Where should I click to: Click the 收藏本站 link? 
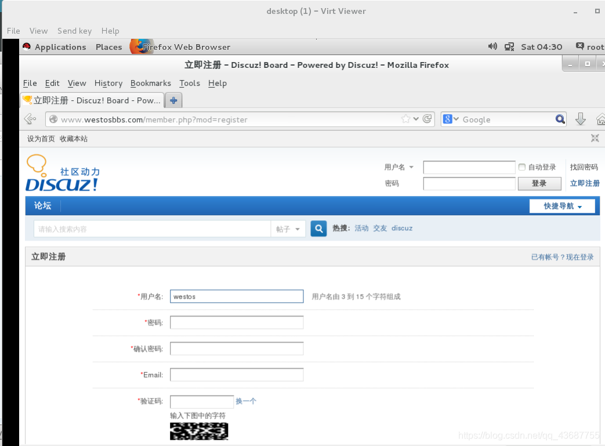tap(74, 139)
